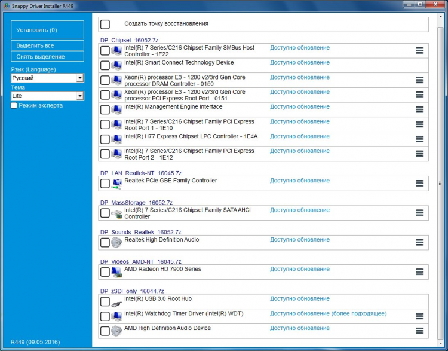448x351 pixels.
Task: Open hamburger menu for Realtek High Definition Audio
Action: point(419,243)
